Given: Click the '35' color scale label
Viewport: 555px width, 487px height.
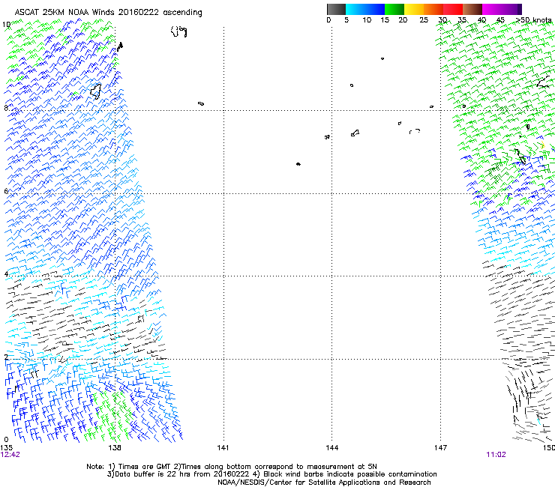Looking at the screenshot, I should click(462, 20).
